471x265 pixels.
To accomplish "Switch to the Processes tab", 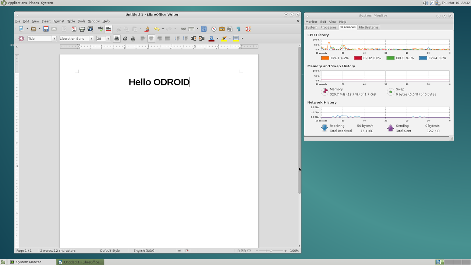I will click(328, 27).
